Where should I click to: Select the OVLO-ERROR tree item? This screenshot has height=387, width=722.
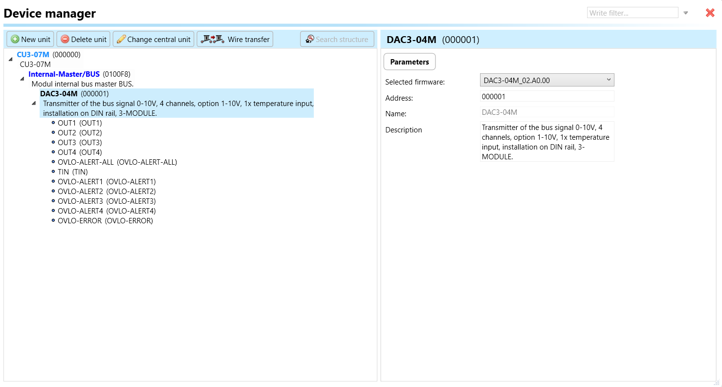click(105, 221)
